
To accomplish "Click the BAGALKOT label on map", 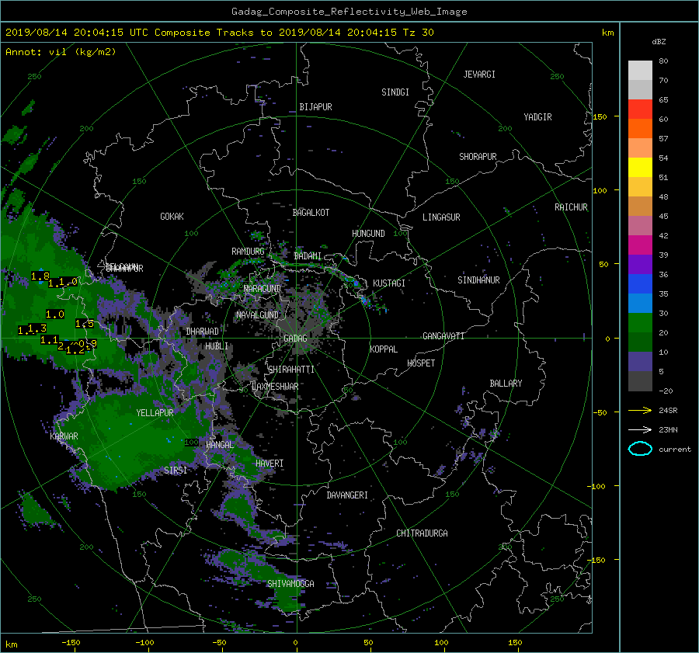I will [311, 213].
